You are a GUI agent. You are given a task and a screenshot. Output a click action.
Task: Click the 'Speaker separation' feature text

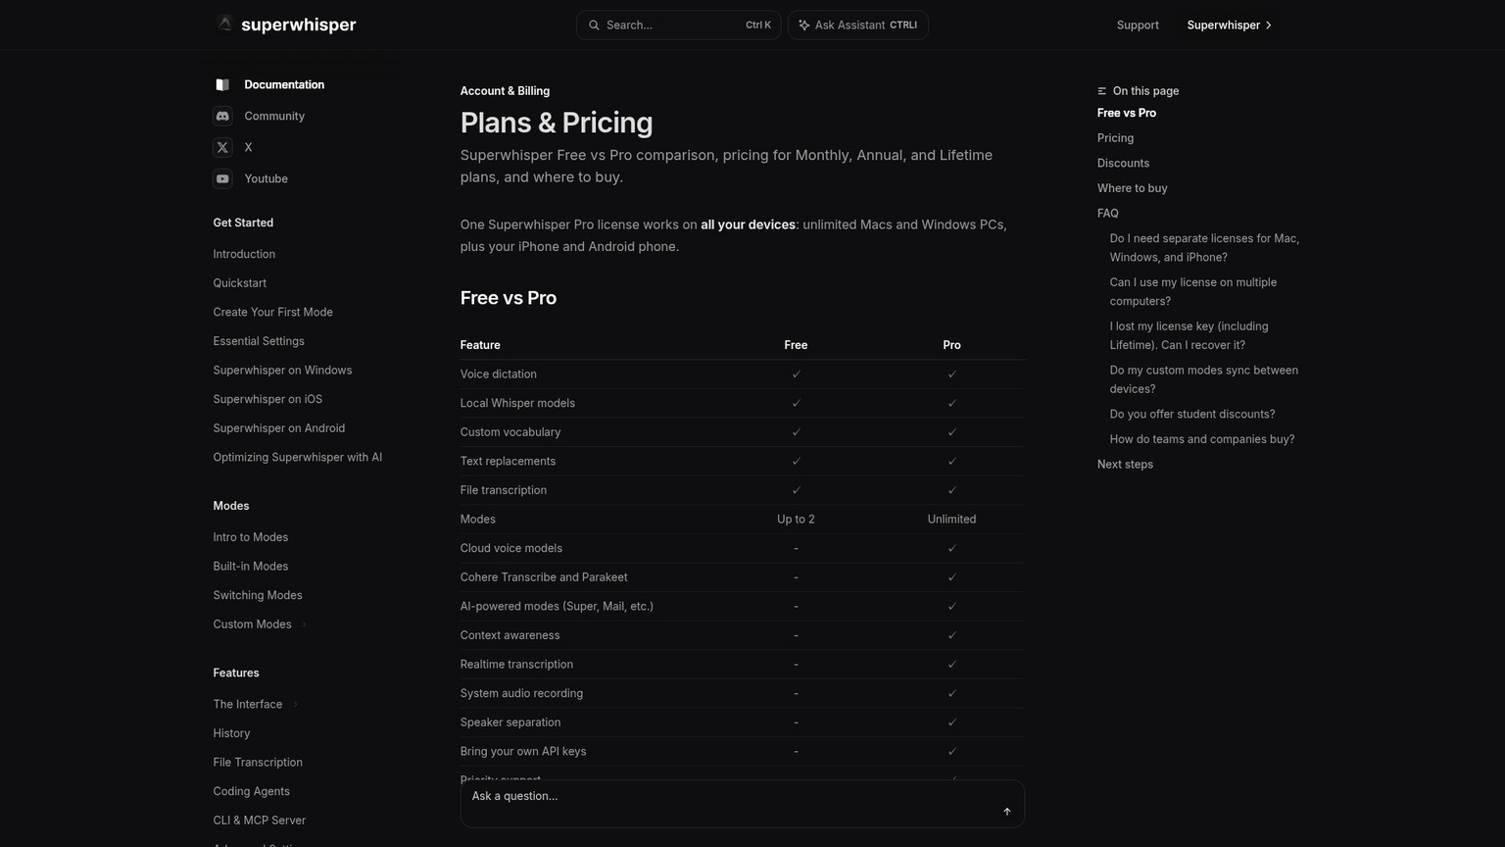tap(510, 722)
